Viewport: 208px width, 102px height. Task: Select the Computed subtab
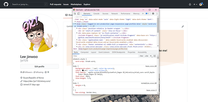tap(85, 52)
